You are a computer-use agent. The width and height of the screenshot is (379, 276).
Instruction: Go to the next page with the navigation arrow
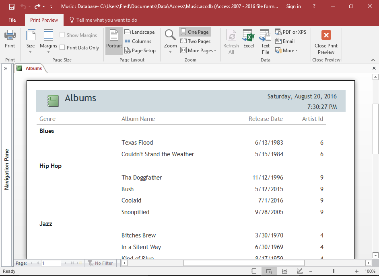pyautogui.click(x=65, y=263)
